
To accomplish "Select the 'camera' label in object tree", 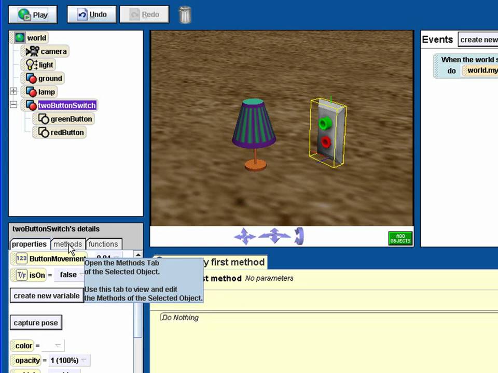I will click(x=53, y=51).
